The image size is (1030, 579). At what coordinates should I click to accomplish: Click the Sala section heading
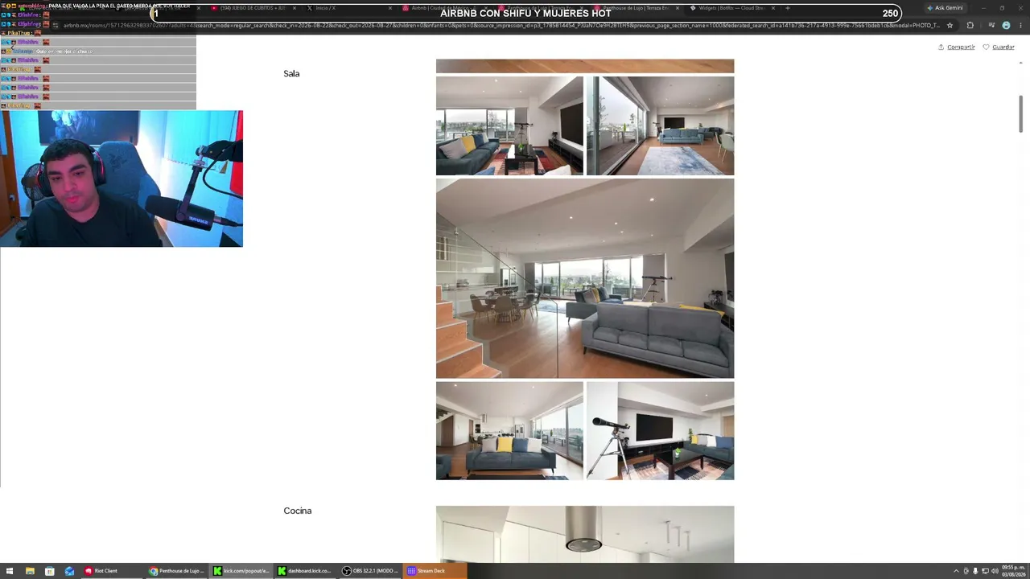click(x=291, y=74)
